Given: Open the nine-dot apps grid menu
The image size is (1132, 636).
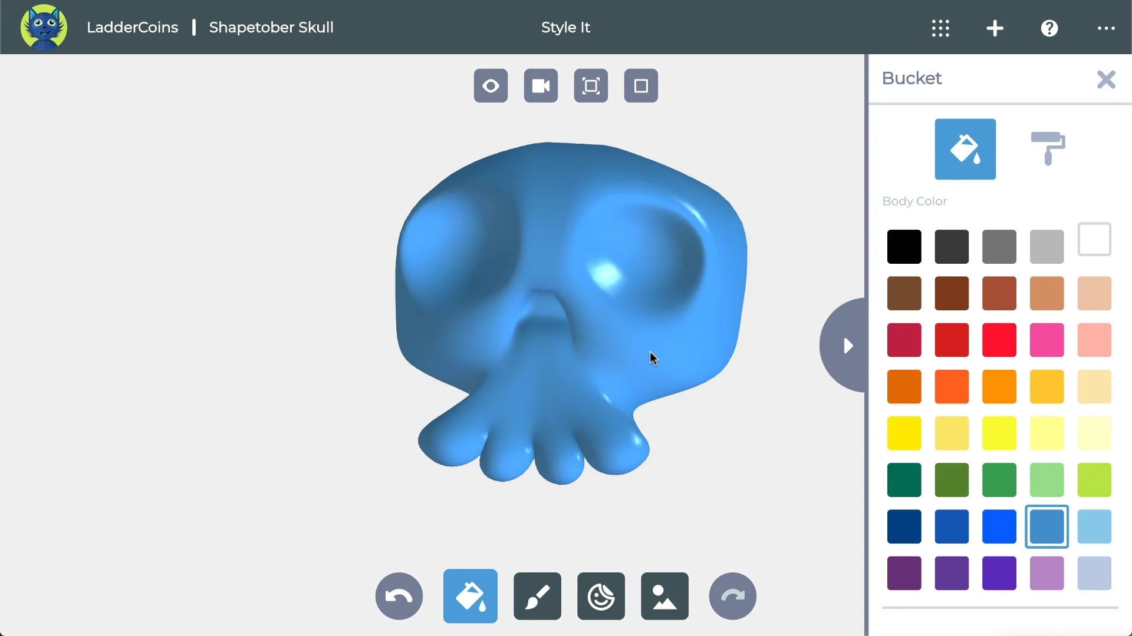Looking at the screenshot, I should [940, 28].
